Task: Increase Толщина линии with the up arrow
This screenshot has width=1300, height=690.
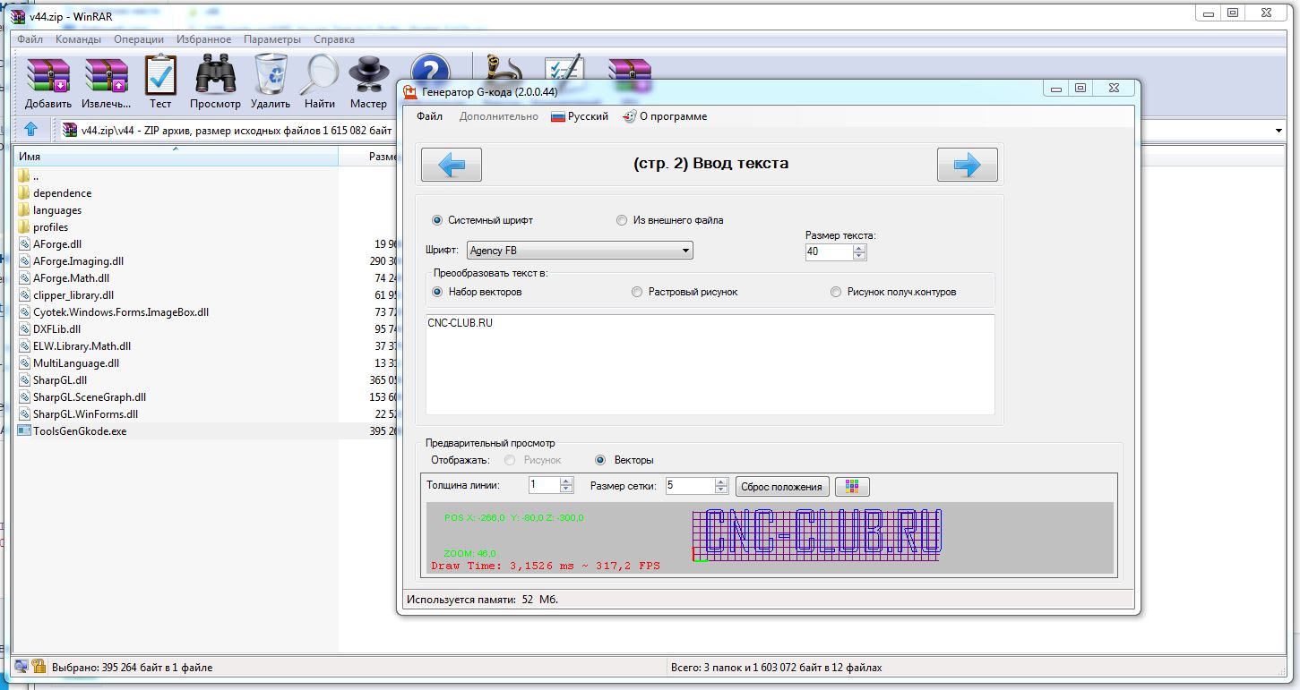Action: point(566,481)
